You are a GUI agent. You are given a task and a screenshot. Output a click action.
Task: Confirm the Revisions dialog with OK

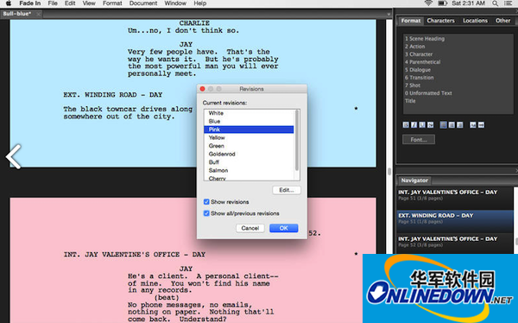tap(284, 228)
